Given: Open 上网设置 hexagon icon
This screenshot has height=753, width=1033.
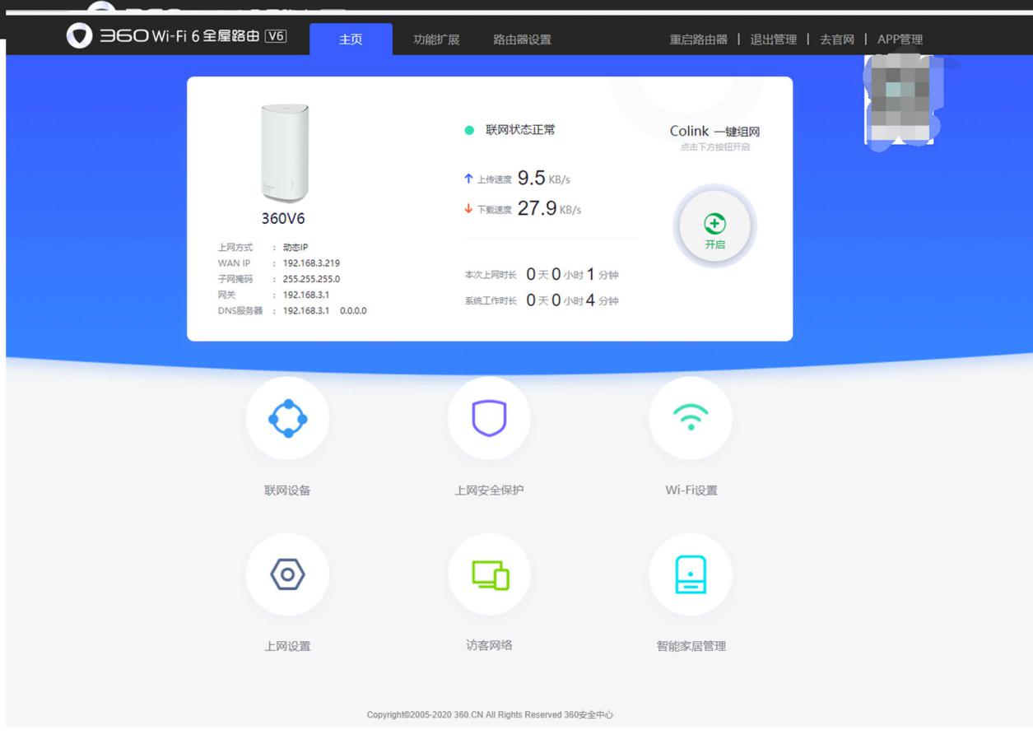Looking at the screenshot, I should click(287, 574).
